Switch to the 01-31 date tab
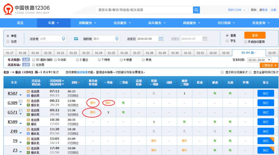The width and height of the screenshot is (279, 155). (x=188, y=53)
